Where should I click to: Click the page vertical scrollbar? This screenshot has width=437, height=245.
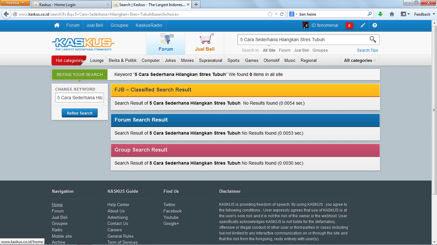(434, 110)
